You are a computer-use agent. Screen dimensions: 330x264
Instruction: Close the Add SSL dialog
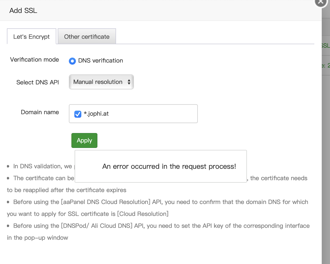click(321, 2)
